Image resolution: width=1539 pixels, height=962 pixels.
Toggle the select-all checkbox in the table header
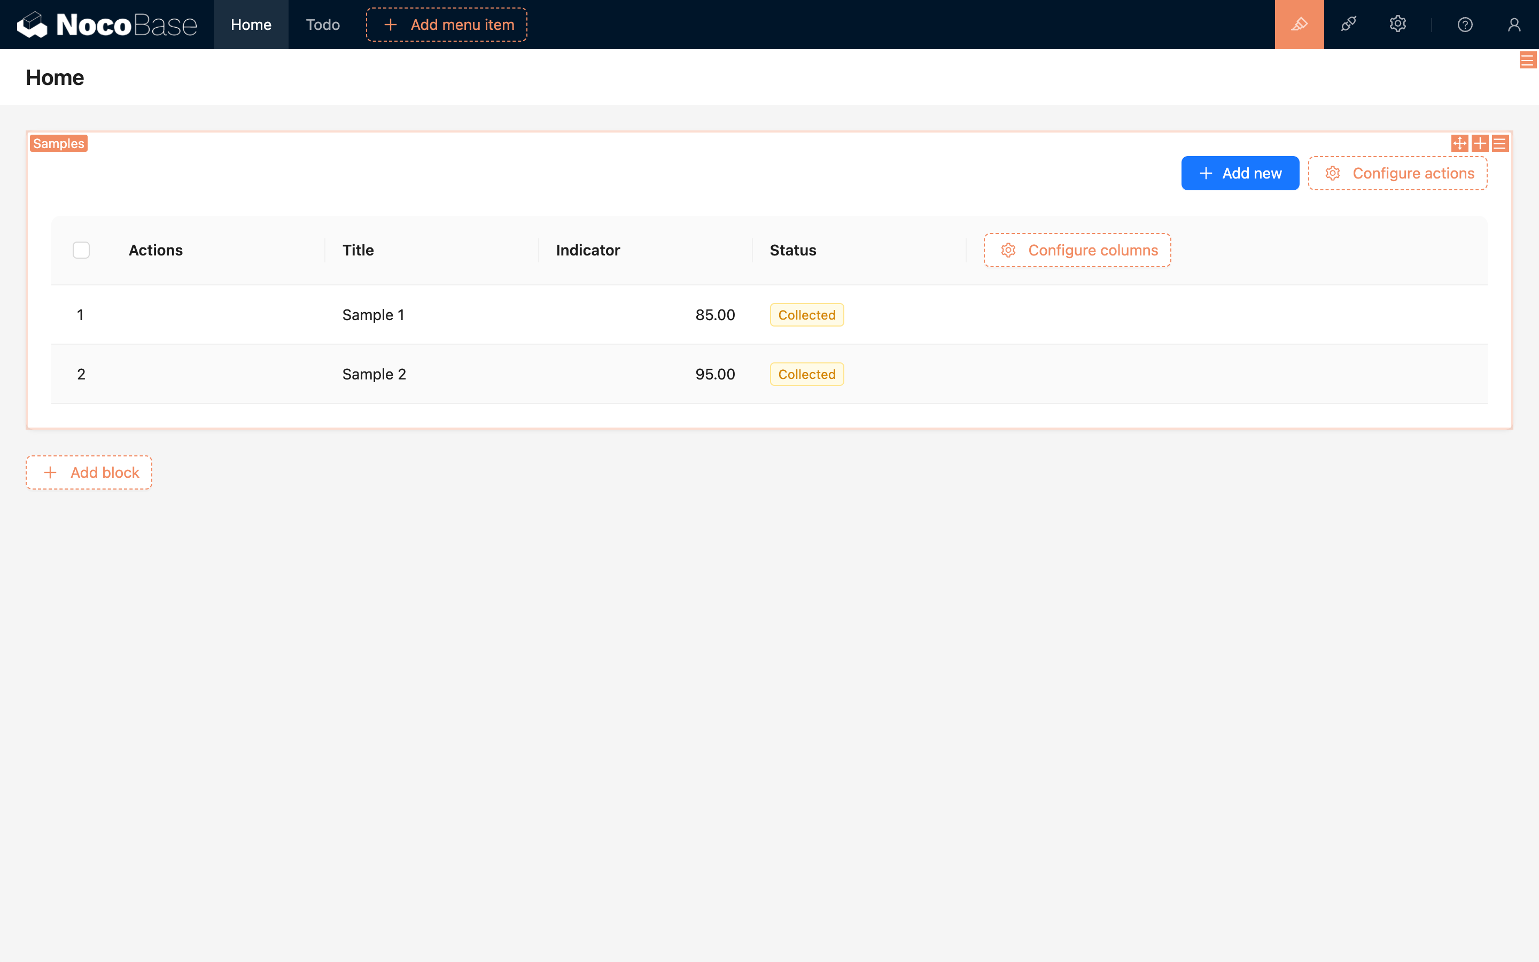pyautogui.click(x=81, y=250)
